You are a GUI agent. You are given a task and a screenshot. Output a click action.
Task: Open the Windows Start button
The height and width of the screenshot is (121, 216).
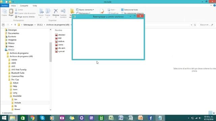tap(4, 118)
